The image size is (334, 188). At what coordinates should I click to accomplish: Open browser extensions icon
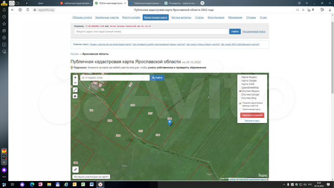click(322, 10)
